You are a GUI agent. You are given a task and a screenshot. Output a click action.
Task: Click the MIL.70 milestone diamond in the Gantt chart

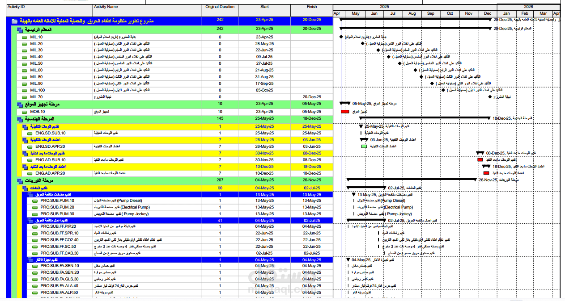[x=490, y=97]
